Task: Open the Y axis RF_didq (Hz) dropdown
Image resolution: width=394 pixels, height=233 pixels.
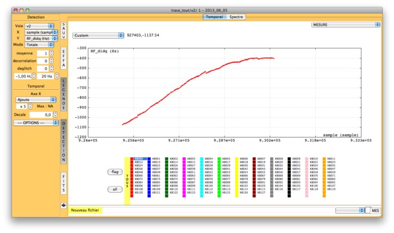Action: 41,38
